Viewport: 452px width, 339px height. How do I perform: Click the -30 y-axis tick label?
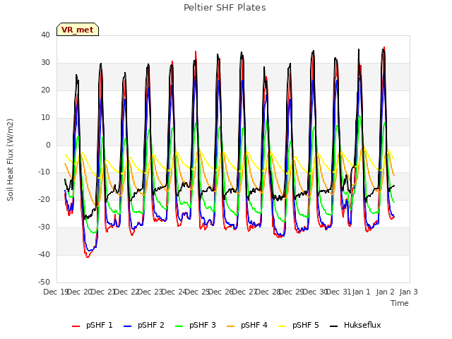coord(44,227)
